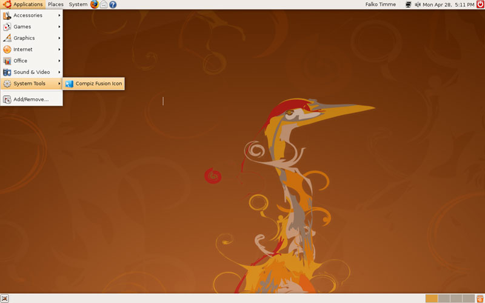Click the Ubuntu logo icon
The height and width of the screenshot is (303, 485).
[x=7, y=4]
